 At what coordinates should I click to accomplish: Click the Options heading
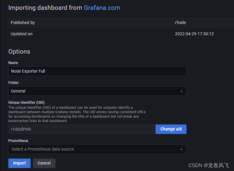coord(19,52)
